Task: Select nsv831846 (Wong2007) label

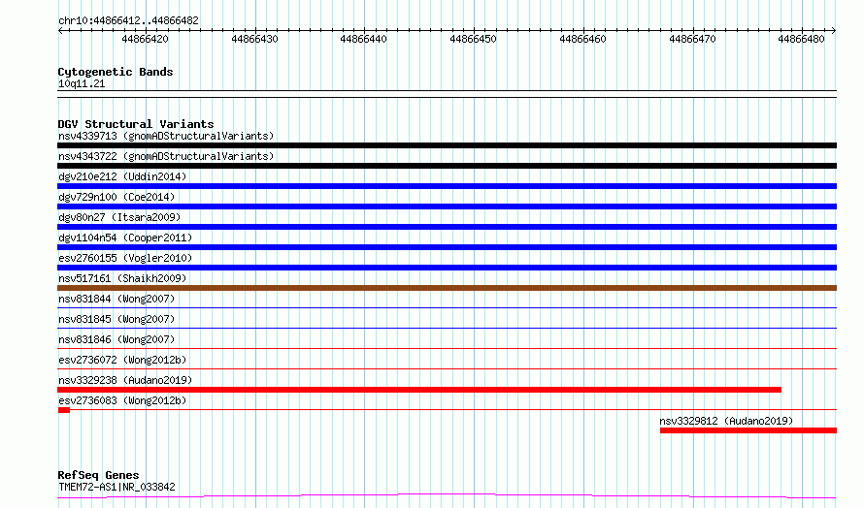Action: tap(116, 339)
